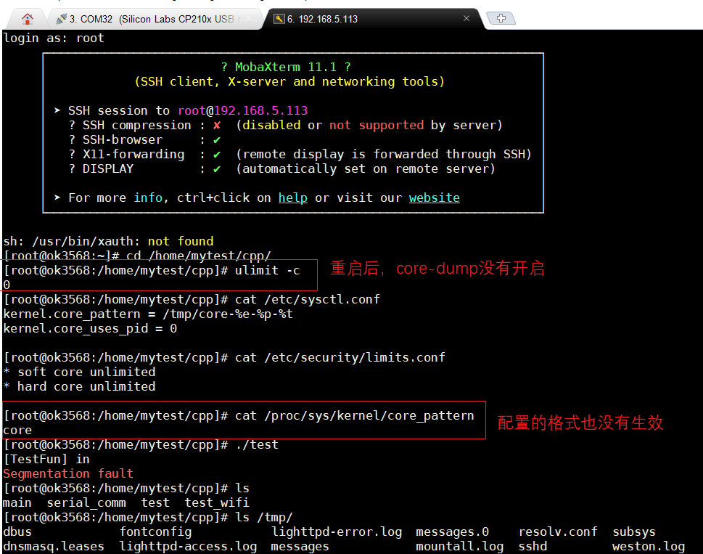Click the 'cat /etc/sysctl.conf' command line
The width and height of the screenshot is (703, 554).
pyautogui.click(x=192, y=299)
